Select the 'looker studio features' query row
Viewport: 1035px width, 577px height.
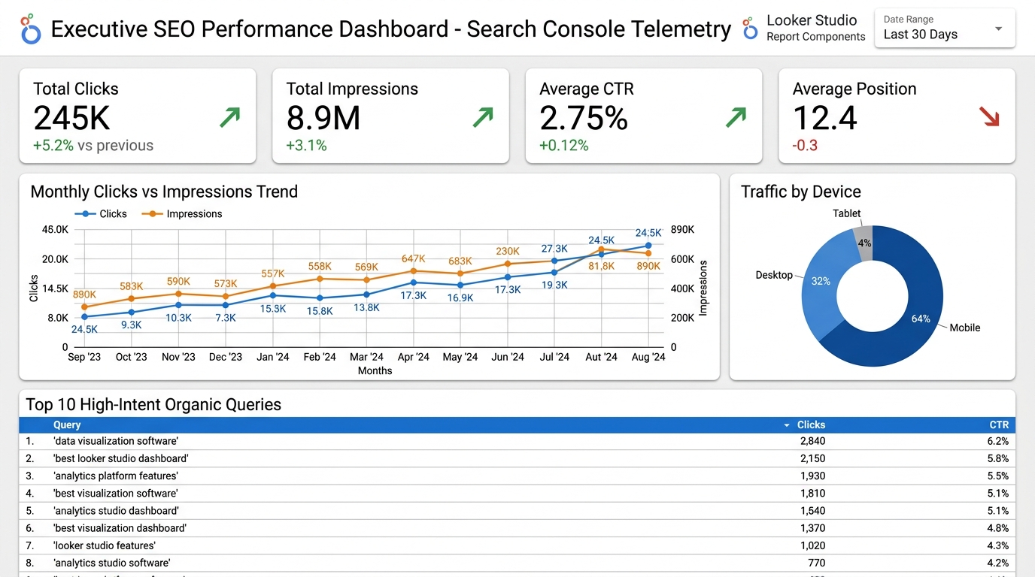pos(517,545)
